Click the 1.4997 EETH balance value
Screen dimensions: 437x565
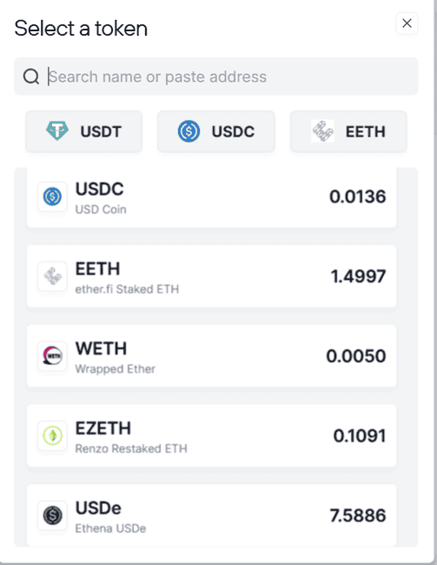(358, 276)
